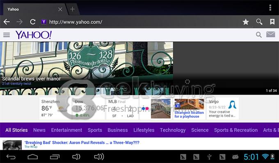This screenshot has height=163, width=279.
Task: Switch to the News tab
Action: click(x=39, y=130)
